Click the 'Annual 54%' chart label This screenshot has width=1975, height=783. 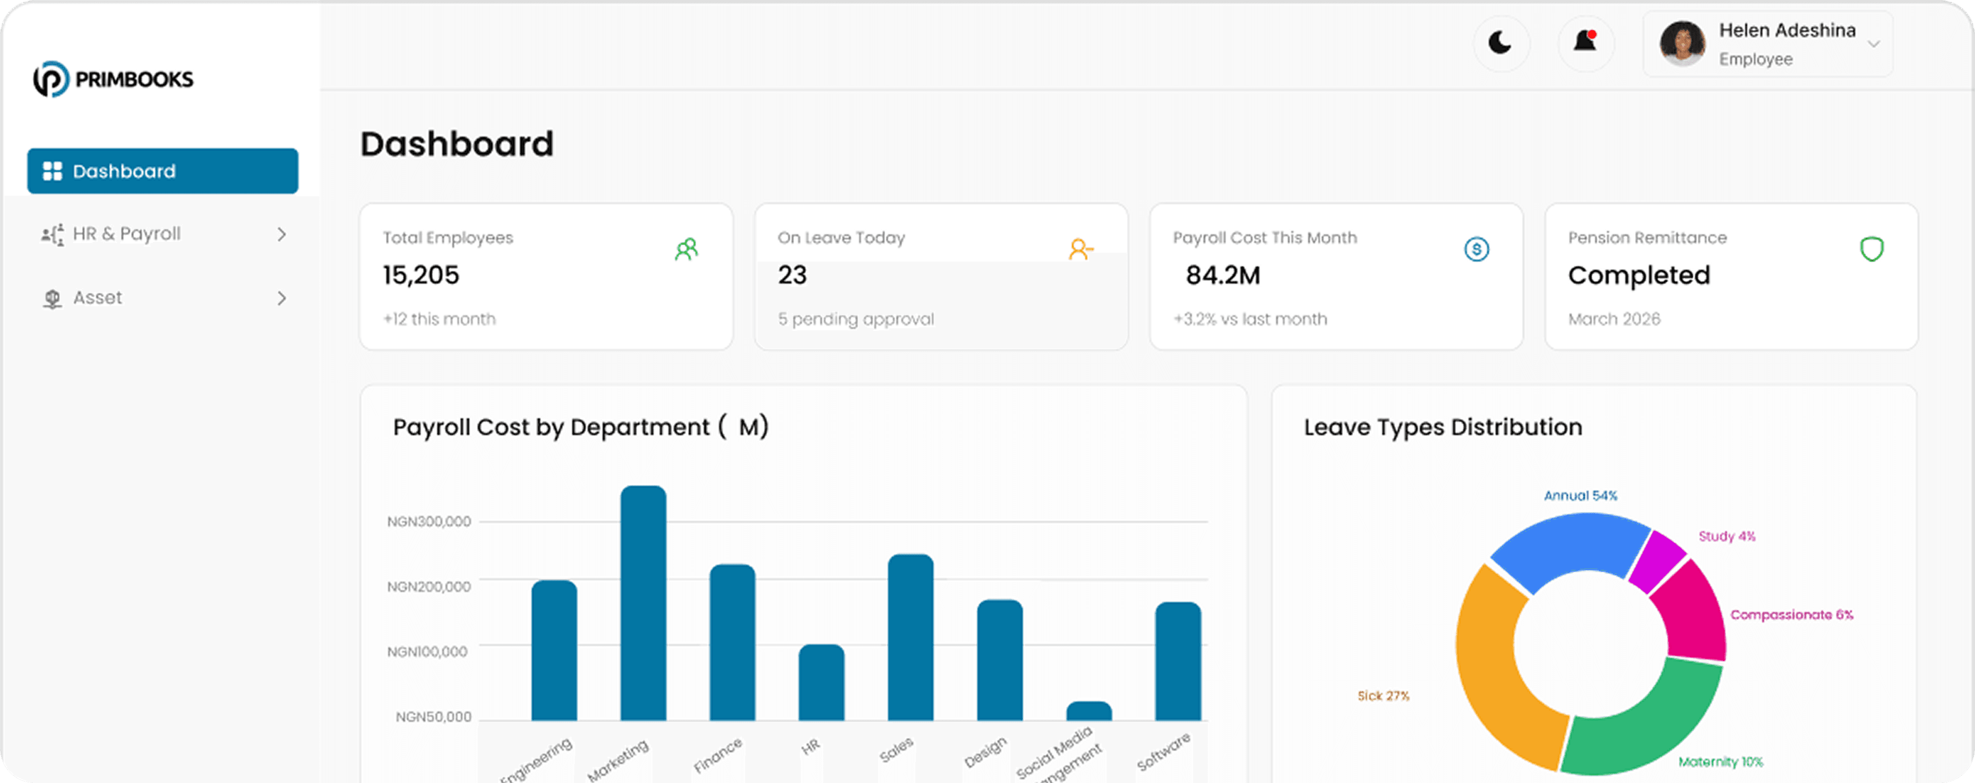1580,496
